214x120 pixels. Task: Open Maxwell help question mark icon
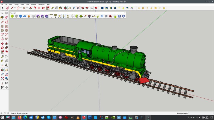pos(119,16)
